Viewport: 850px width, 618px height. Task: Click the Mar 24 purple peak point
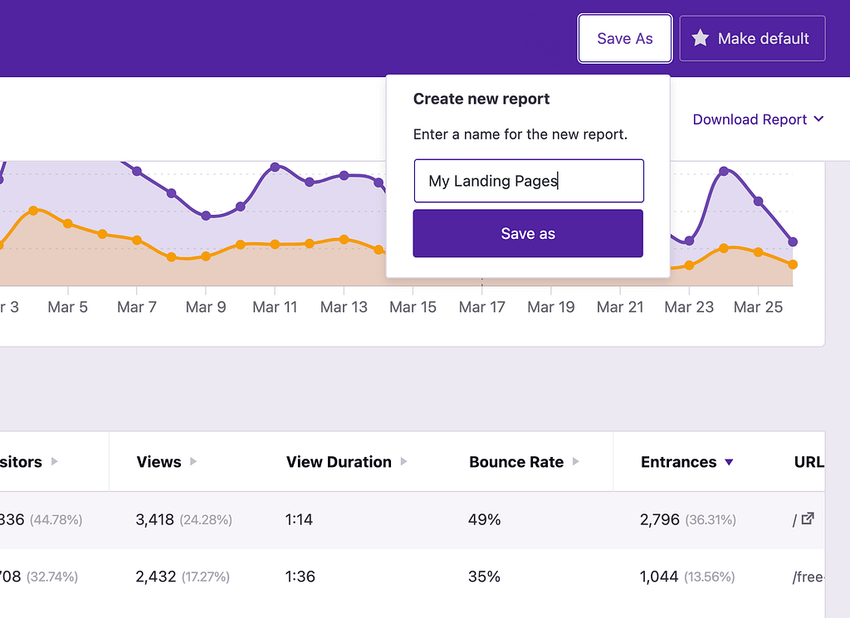tap(724, 171)
